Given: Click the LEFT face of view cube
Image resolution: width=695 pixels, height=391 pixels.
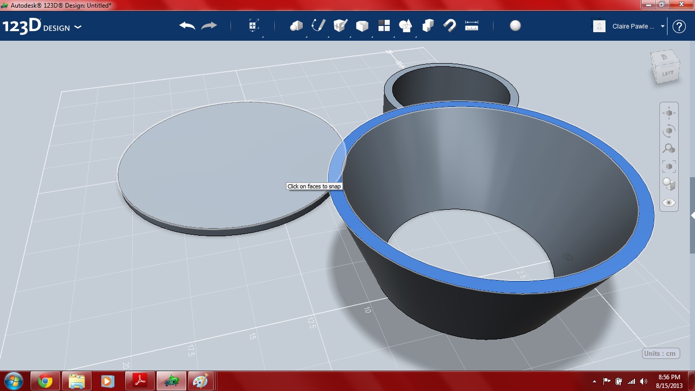Looking at the screenshot, I should (x=668, y=73).
